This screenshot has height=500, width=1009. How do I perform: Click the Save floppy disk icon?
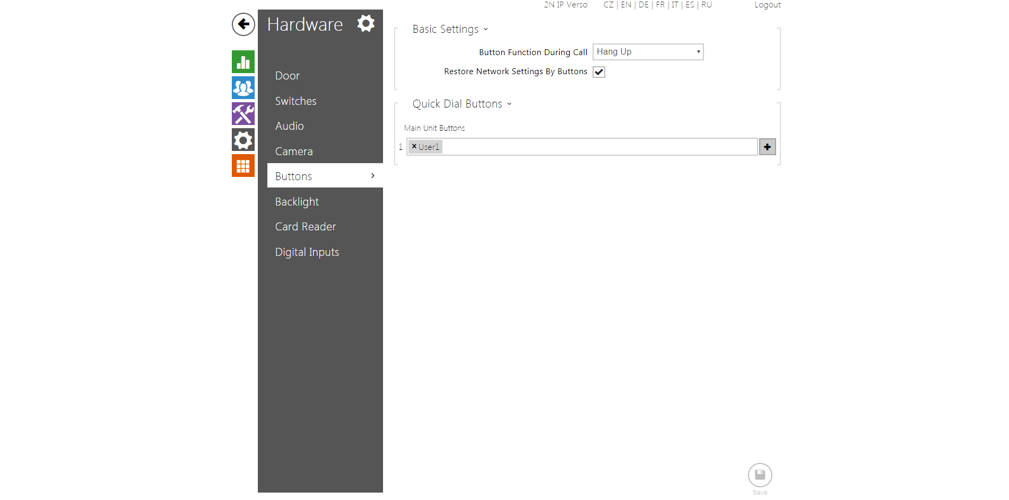click(760, 475)
